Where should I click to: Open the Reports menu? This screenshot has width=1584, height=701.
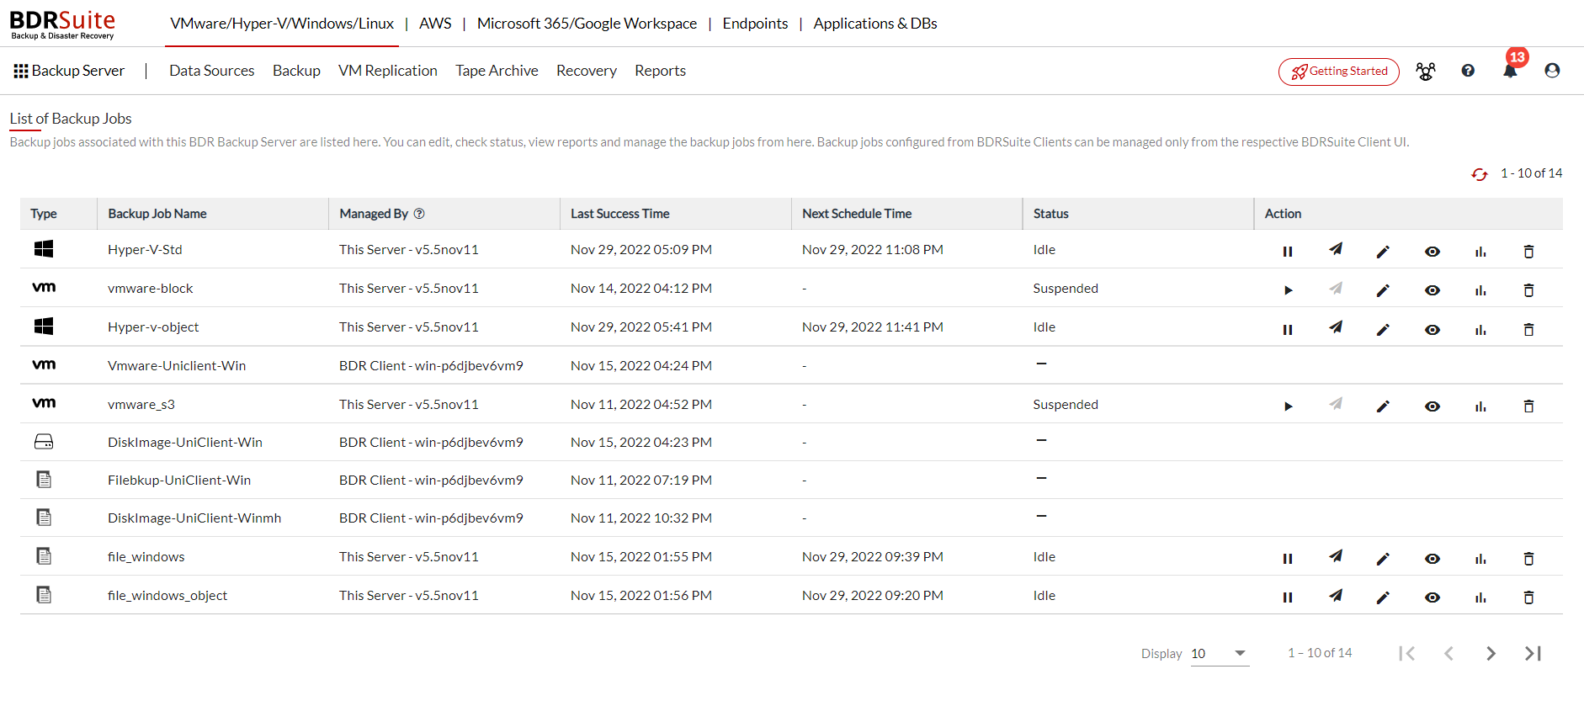point(660,71)
